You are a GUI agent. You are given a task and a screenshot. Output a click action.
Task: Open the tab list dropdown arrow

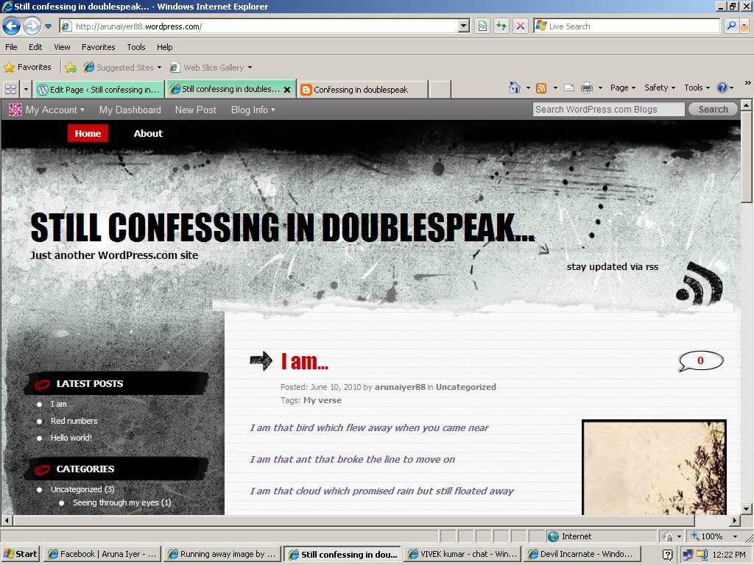pos(26,89)
